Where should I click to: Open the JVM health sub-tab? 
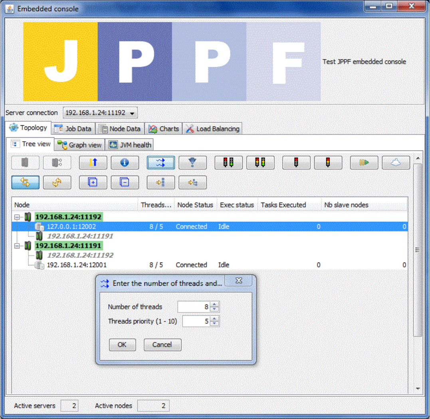(x=130, y=145)
